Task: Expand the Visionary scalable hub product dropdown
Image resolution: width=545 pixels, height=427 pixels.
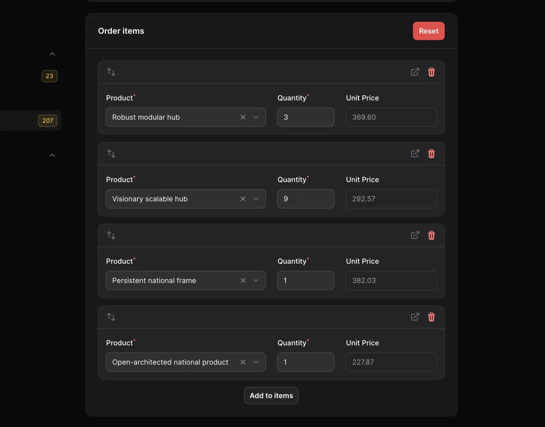Action: 255,199
